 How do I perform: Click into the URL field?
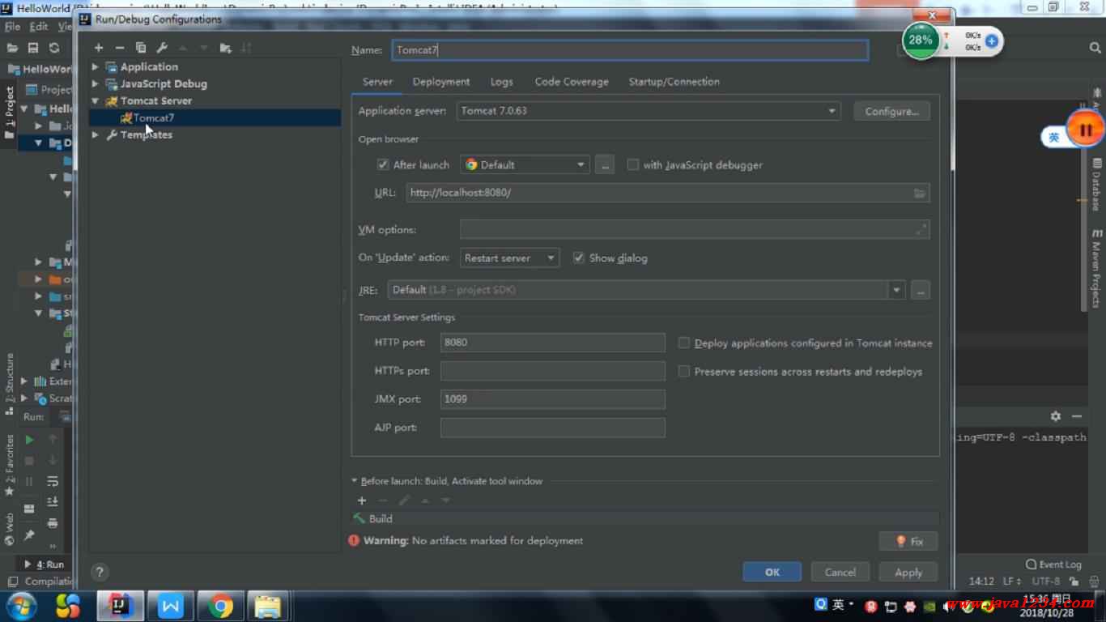point(668,193)
